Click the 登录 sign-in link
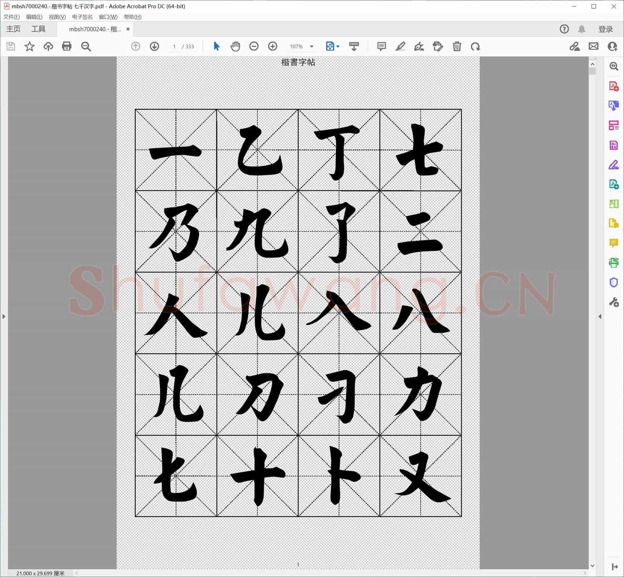The height and width of the screenshot is (577, 624). pos(606,29)
